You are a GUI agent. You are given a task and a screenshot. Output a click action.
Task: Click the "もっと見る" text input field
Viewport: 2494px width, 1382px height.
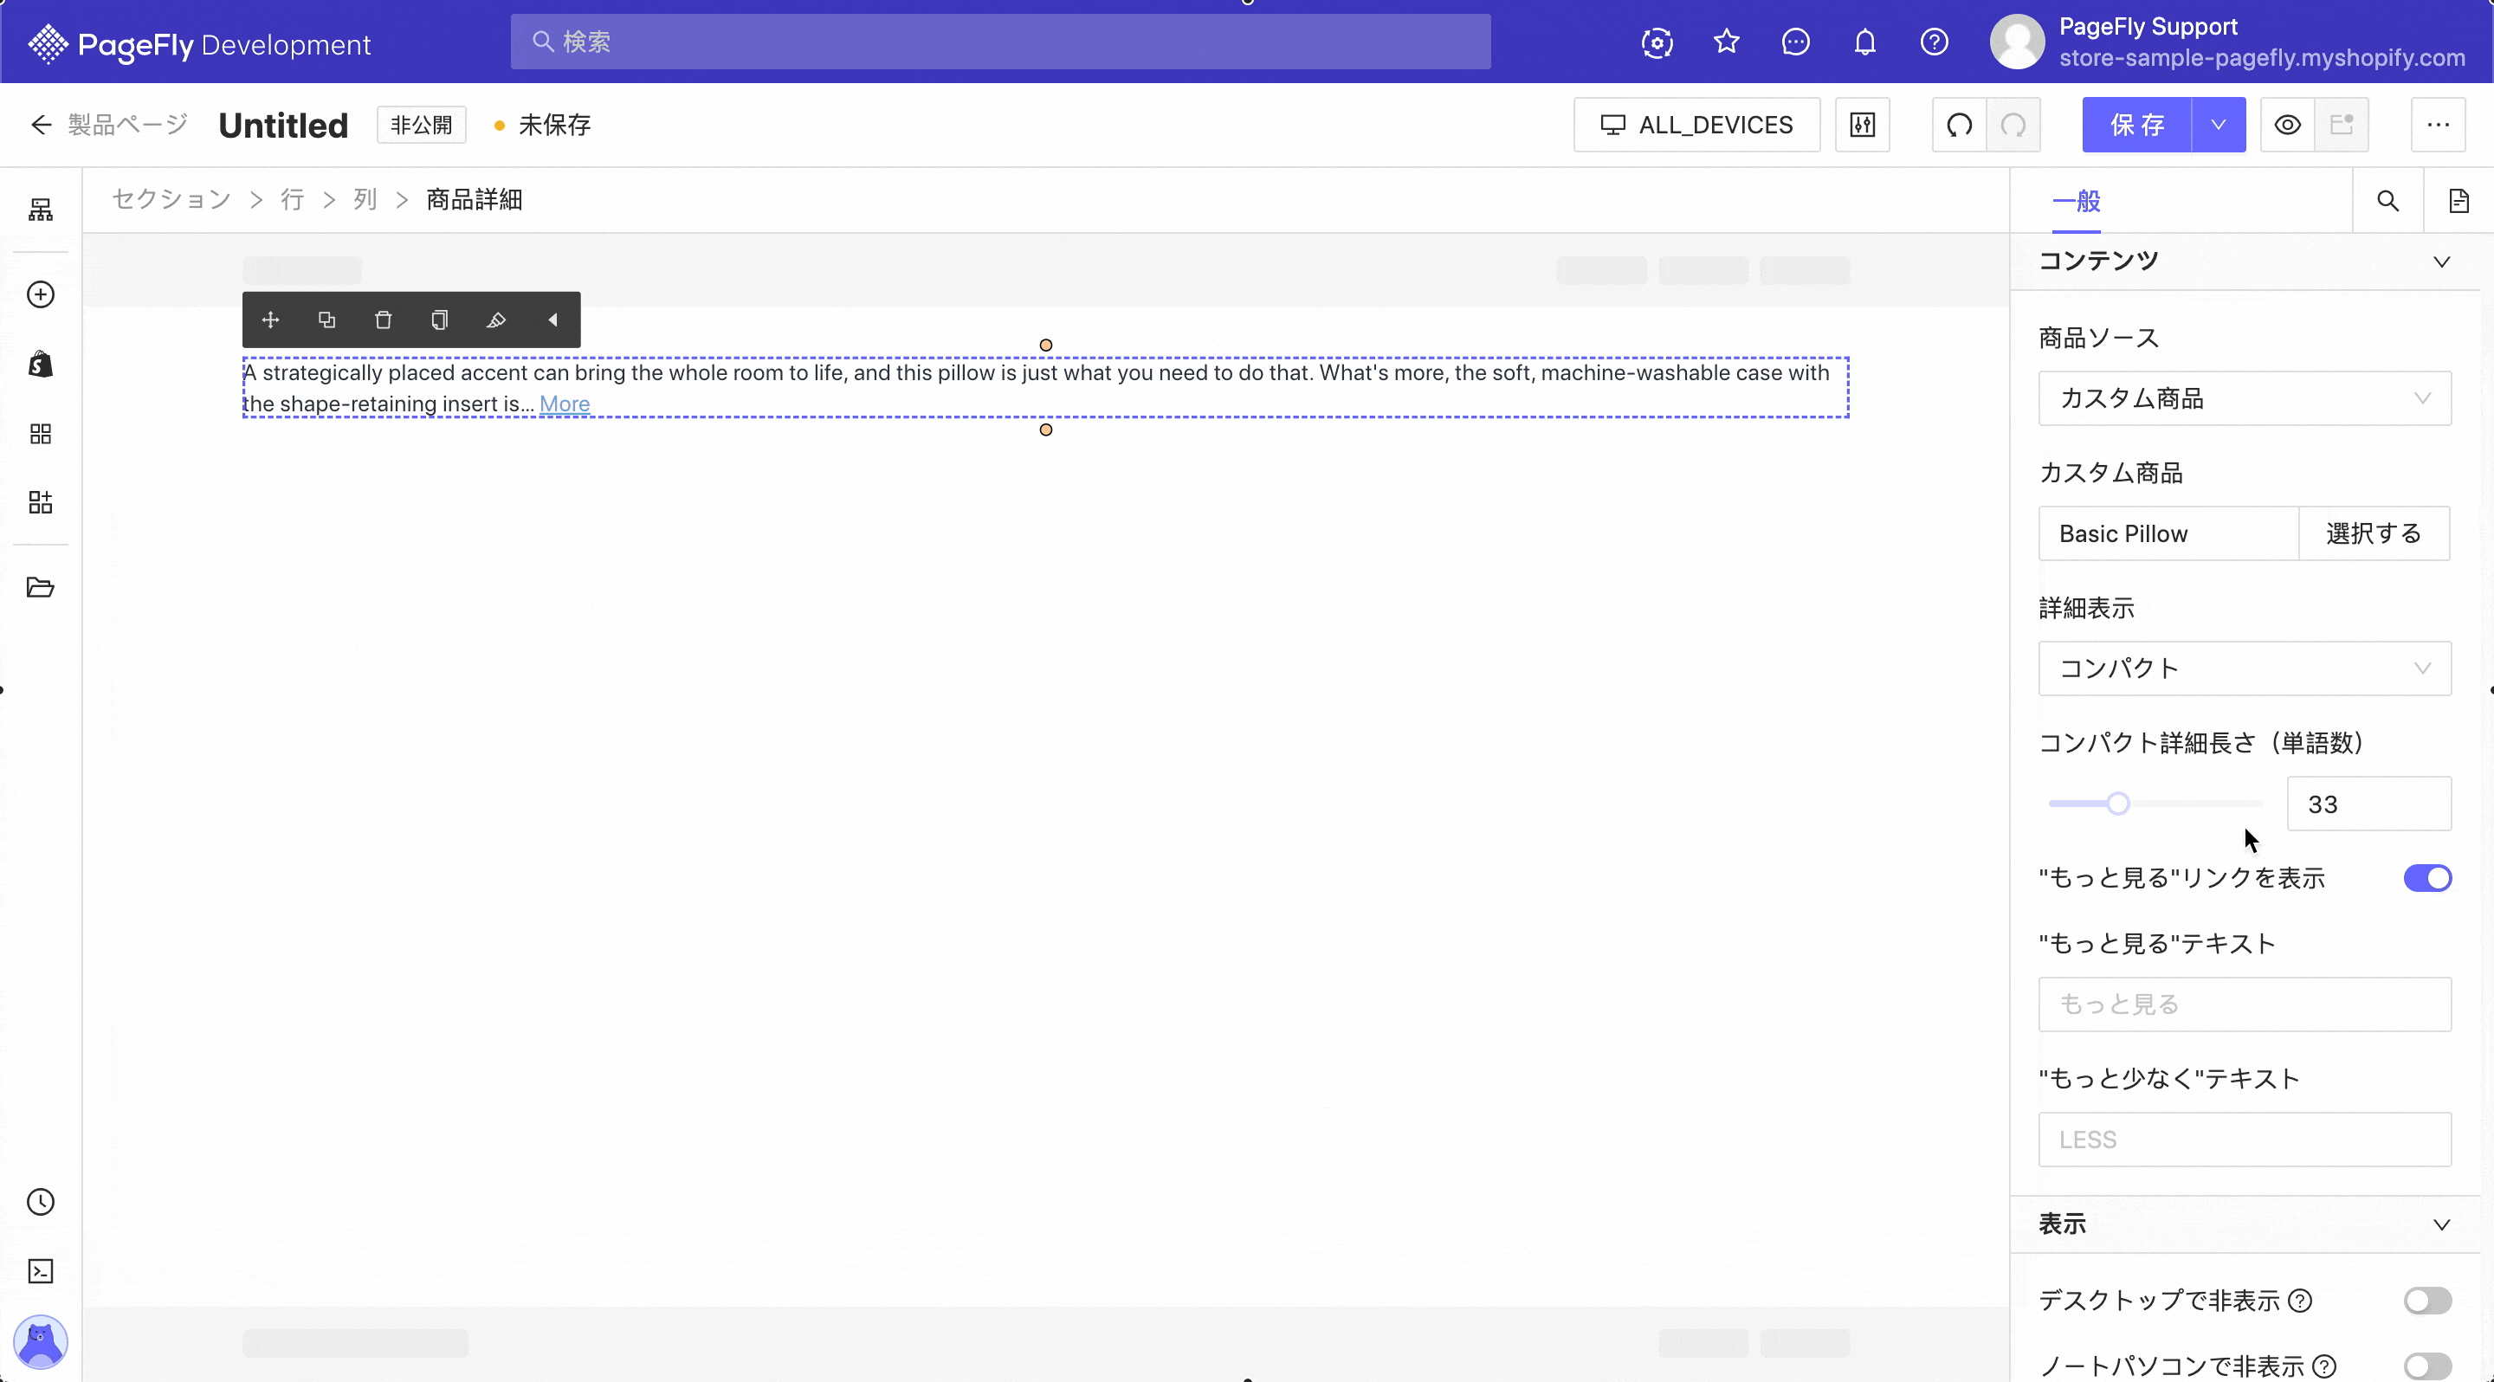click(x=2245, y=1004)
